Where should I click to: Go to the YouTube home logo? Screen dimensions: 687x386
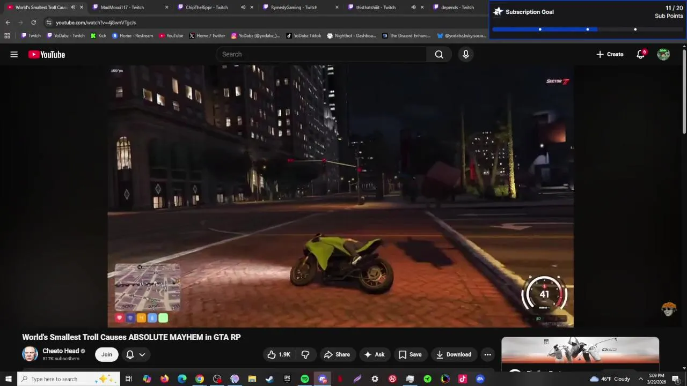click(47, 54)
